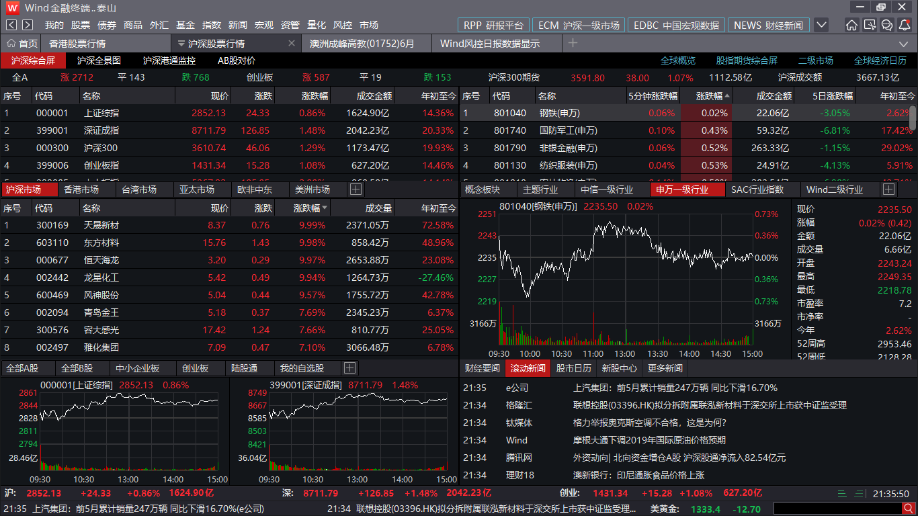
Task: Sort gainers list by 涨跌幅 column
Action: click(x=311, y=208)
